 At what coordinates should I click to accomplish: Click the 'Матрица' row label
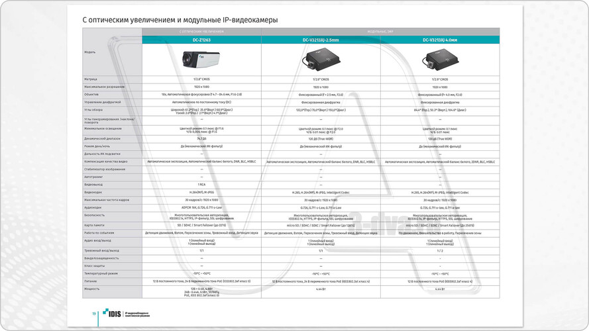pos(91,79)
